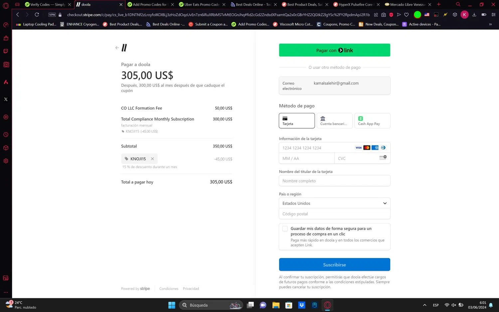Open Easy Setup sliders icon

tap(493, 15)
